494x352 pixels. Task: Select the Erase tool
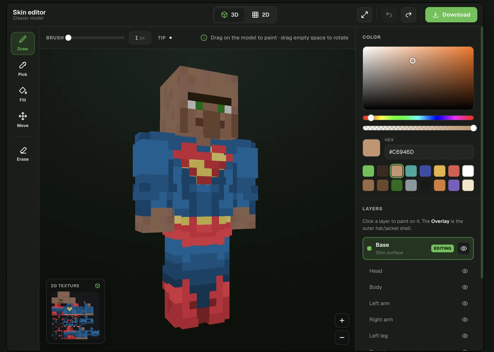[x=23, y=154]
